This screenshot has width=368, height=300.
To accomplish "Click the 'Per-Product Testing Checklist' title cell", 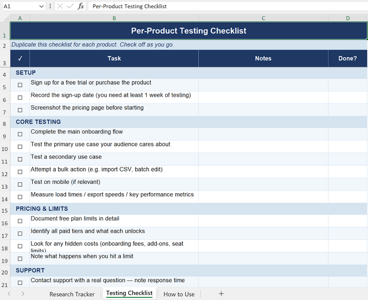I will click(188, 31).
